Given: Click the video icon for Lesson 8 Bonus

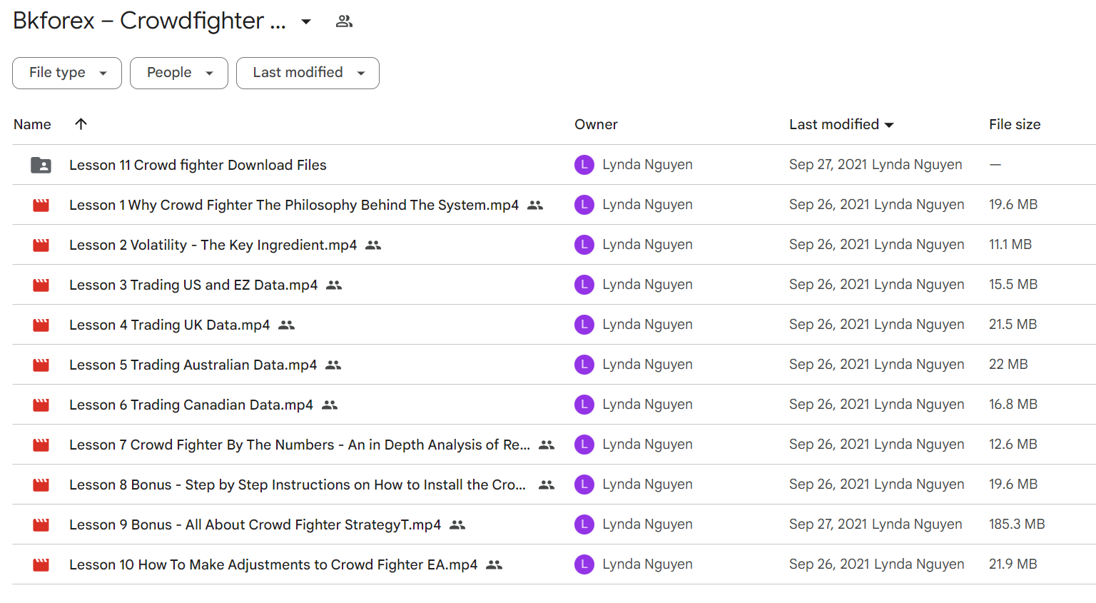Looking at the screenshot, I should click(41, 485).
